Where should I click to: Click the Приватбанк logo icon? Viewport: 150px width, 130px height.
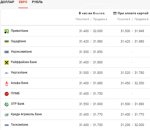click(x=7, y=31)
